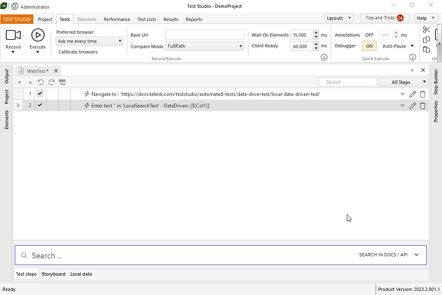Expand step 2 row arrow
The height and width of the screenshot is (295, 442).
coord(18,105)
